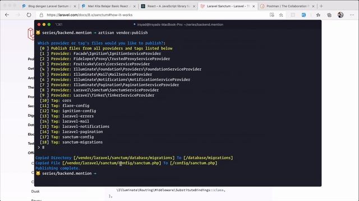Switch to React JavaScript library tab
359x201 pixels.
[x=168, y=6]
